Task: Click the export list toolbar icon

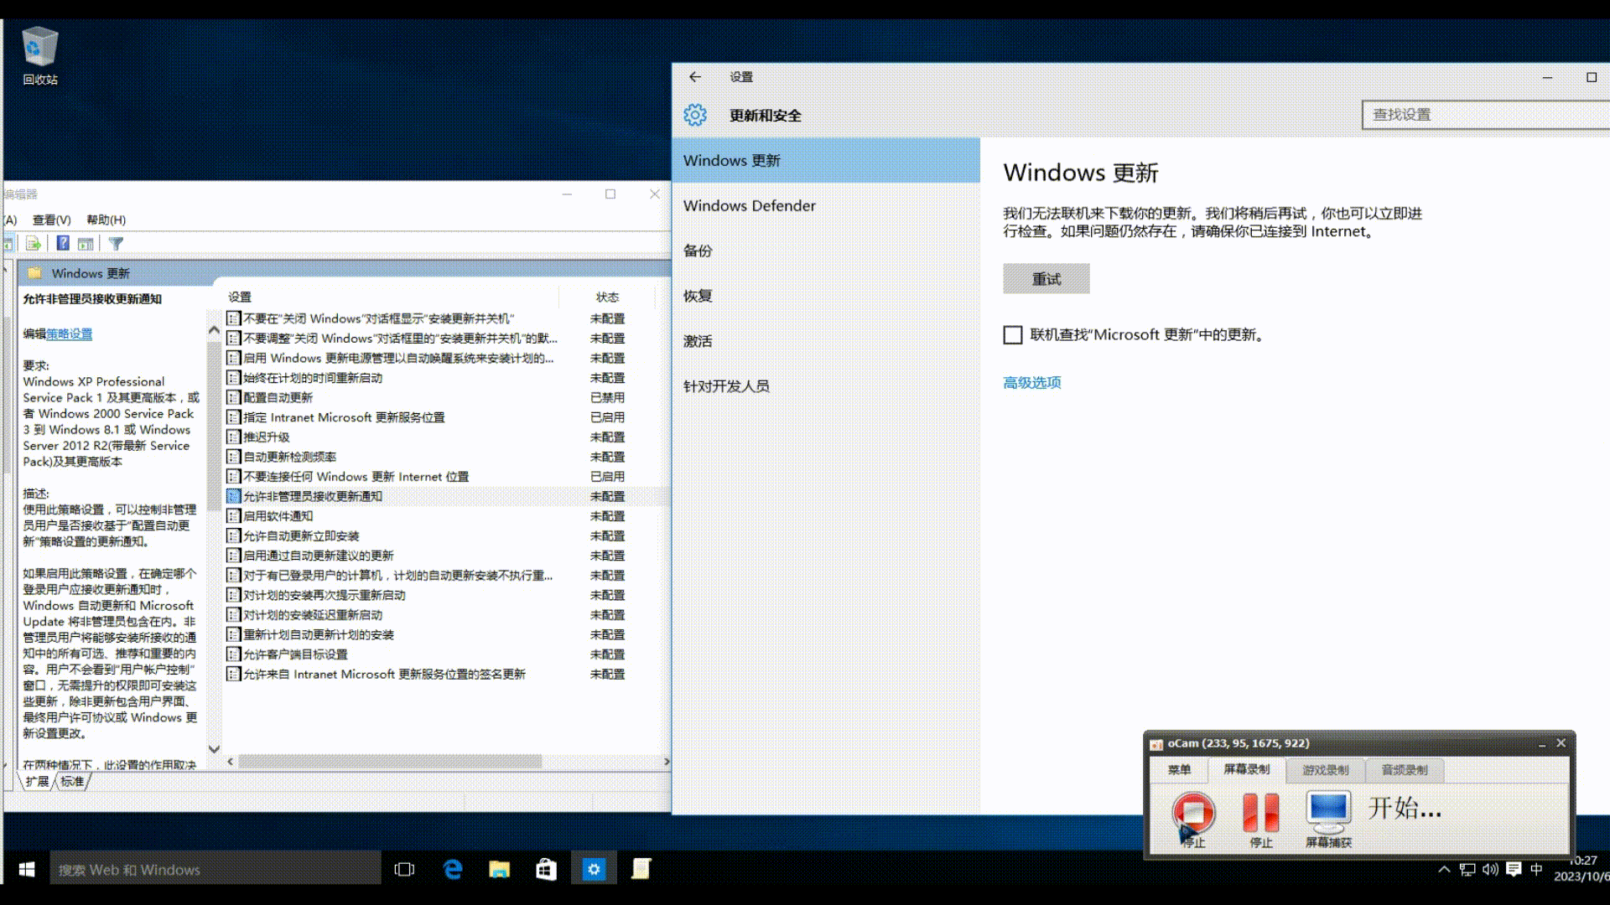Action: tap(34, 244)
